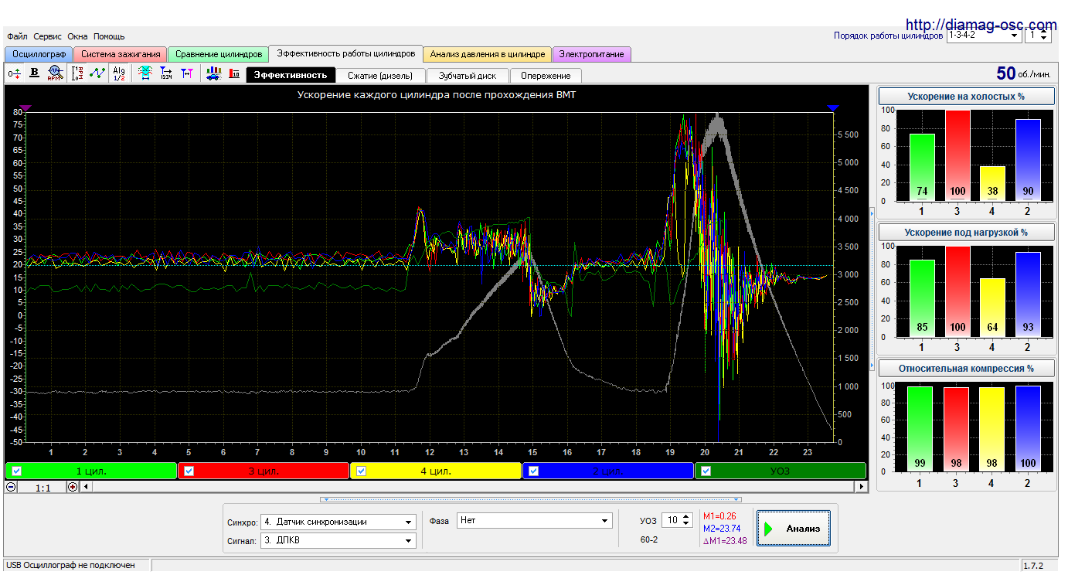This screenshot has width=1068, height=575.
Task: Open the Файл menu
Action: pos(18,36)
